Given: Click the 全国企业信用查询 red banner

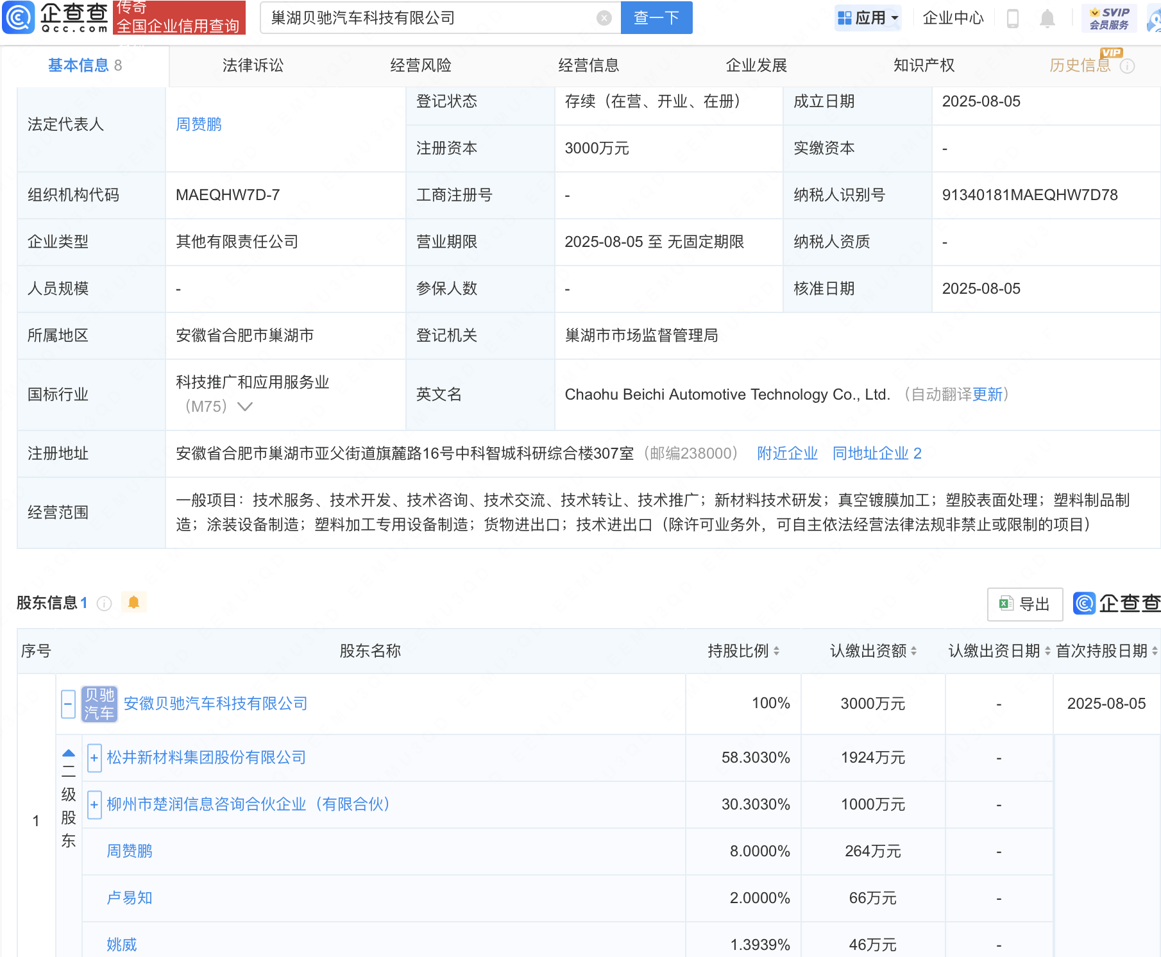Looking at the screenshot, I should (179, 17).
